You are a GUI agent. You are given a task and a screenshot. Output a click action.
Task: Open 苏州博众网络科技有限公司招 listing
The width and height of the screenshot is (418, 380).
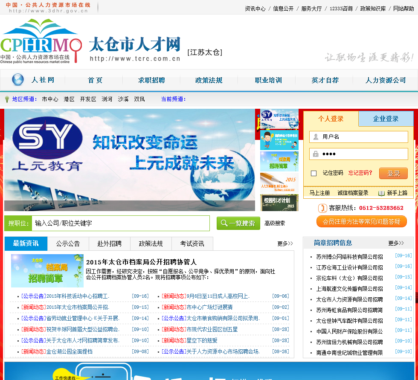(x=349, y=257)
